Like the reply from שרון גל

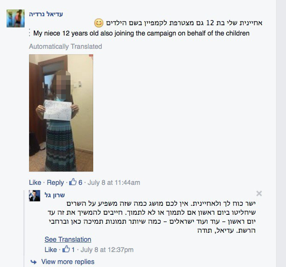click(x=51, y=249)
